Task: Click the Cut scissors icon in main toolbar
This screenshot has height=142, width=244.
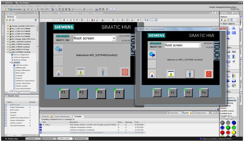Action: (28, 9)
